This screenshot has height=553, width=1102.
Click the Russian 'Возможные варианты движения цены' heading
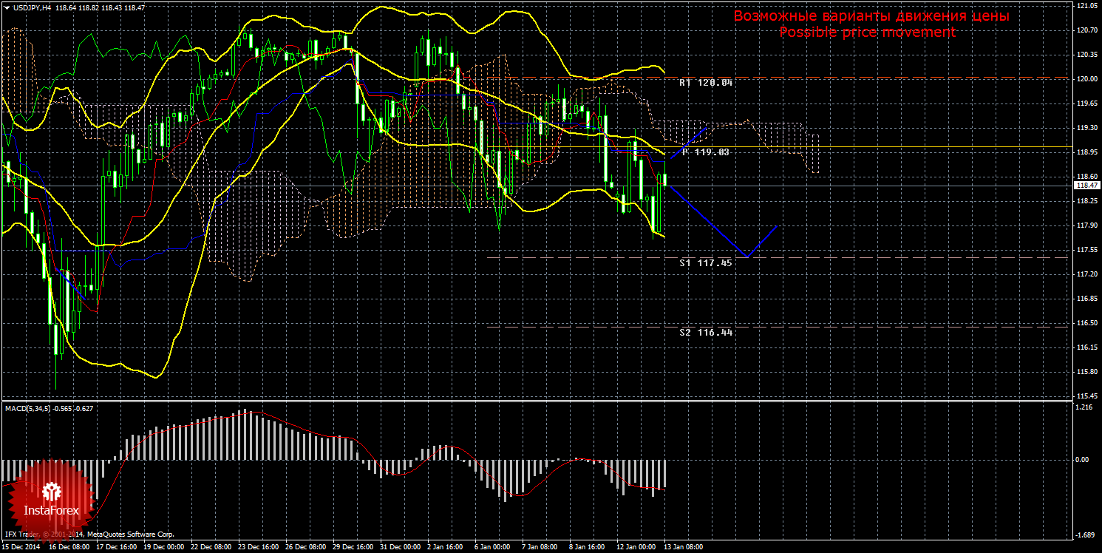click(x=871, y=16)
